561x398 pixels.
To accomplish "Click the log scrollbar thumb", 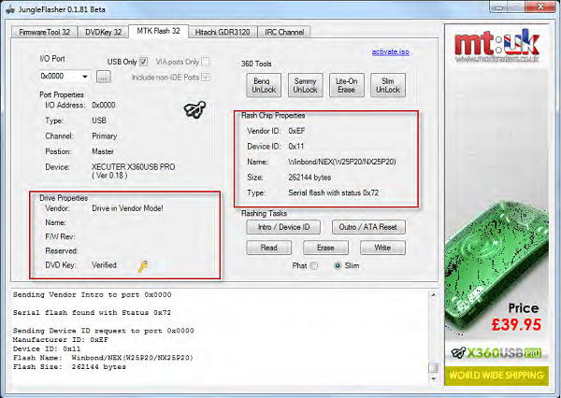I will pos(433,368).
